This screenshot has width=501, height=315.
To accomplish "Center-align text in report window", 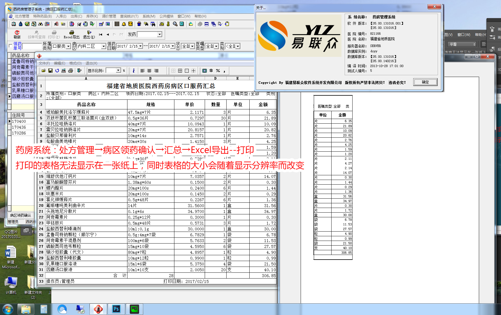I will pyautogui.click(x=149, y=71).
